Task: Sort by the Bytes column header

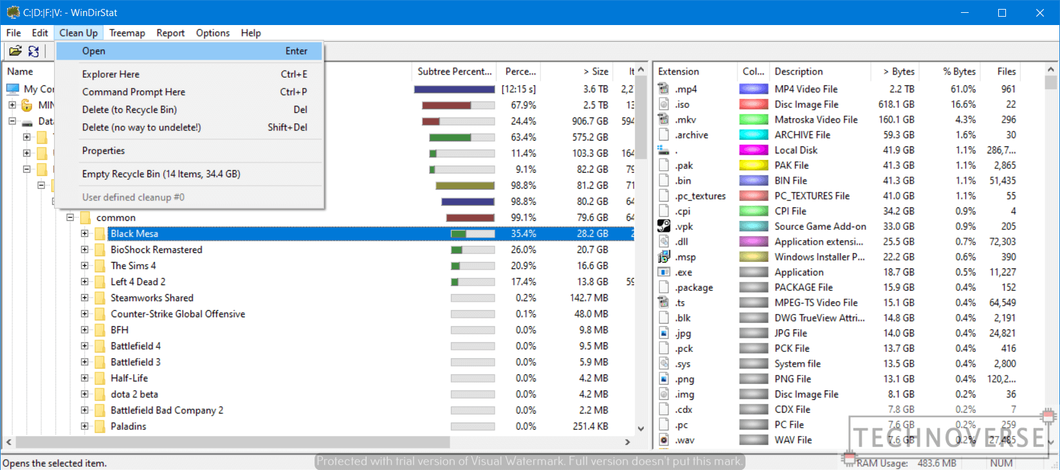Action: (895, 71)
